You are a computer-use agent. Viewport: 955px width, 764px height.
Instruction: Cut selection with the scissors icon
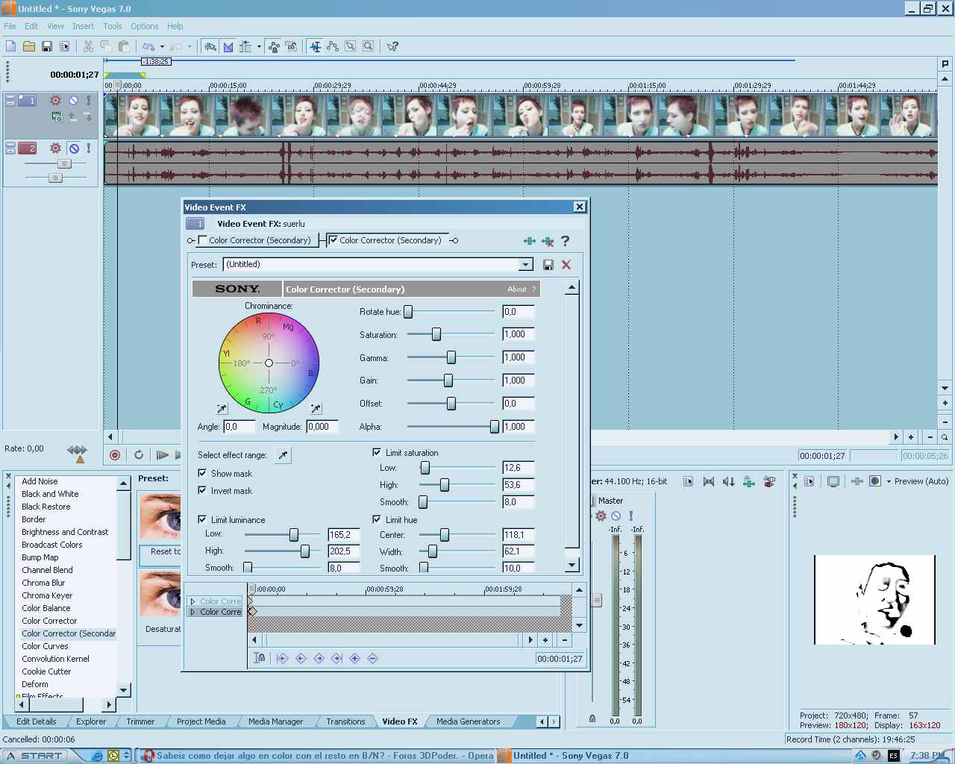(x=88, y=46)
